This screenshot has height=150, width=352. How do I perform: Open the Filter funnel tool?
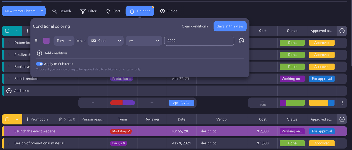(83, 11)
